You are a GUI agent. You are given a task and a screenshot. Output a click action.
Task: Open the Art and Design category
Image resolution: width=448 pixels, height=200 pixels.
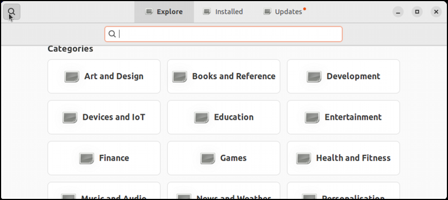(104, 76)
